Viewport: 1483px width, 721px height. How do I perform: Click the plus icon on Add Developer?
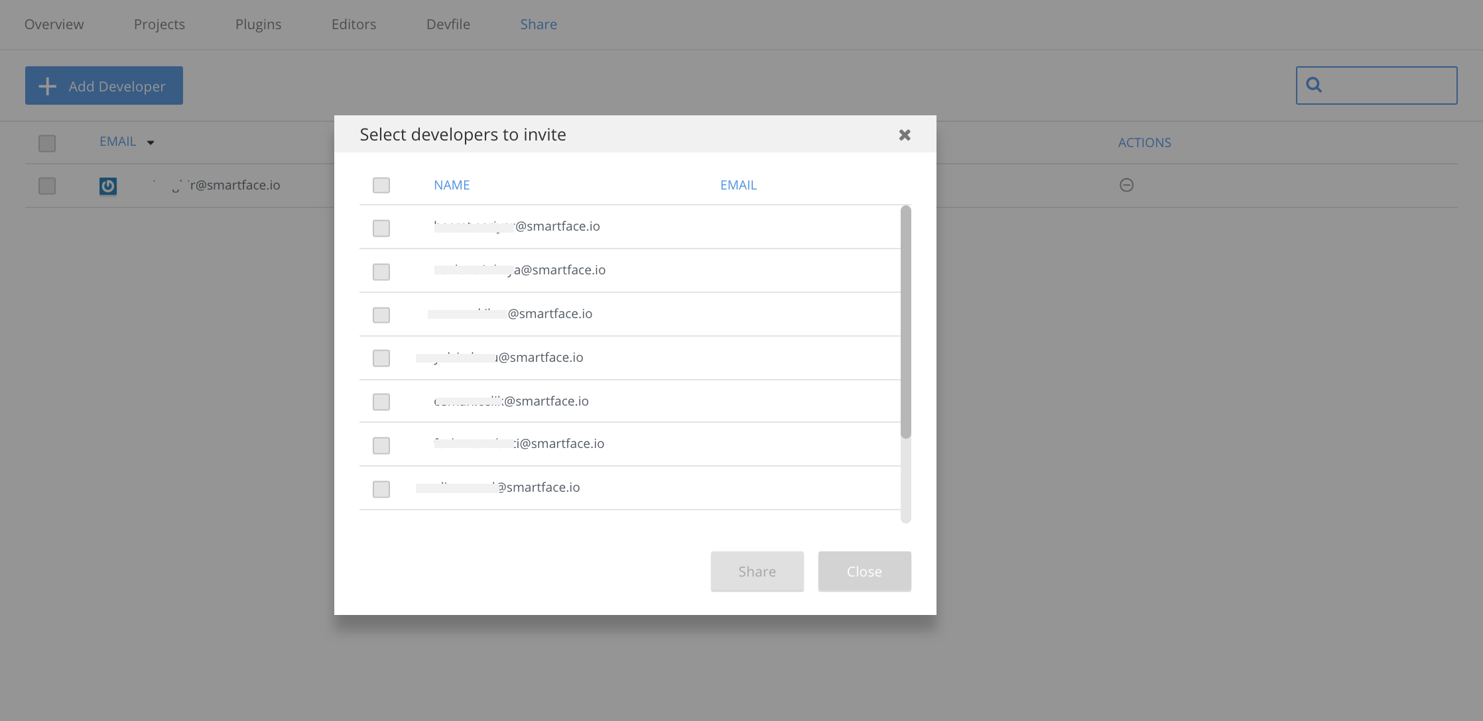pos(48,86)
